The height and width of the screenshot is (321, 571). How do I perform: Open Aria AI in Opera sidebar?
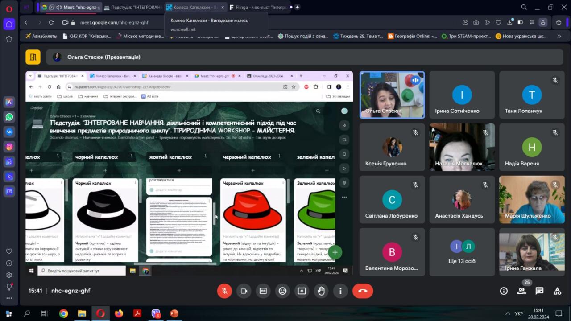click(9, 102)
